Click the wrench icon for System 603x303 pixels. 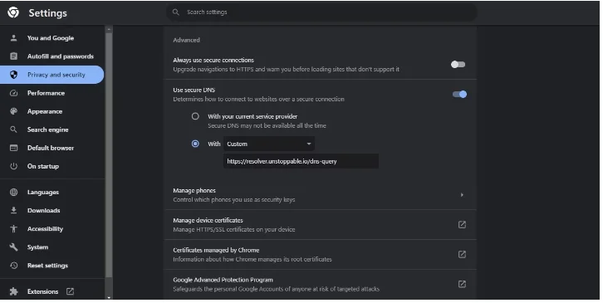pyautogui.click(x=13, y=247)
